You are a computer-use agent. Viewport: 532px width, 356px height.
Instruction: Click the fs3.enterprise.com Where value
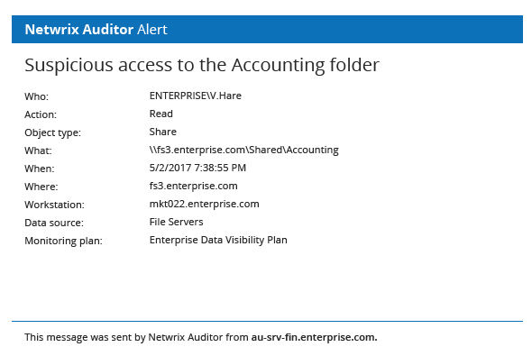click(193, 186)
